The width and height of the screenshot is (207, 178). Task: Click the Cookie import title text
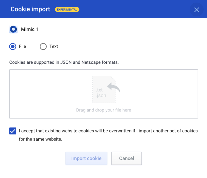pyautogui.click(x=30, y=9)
